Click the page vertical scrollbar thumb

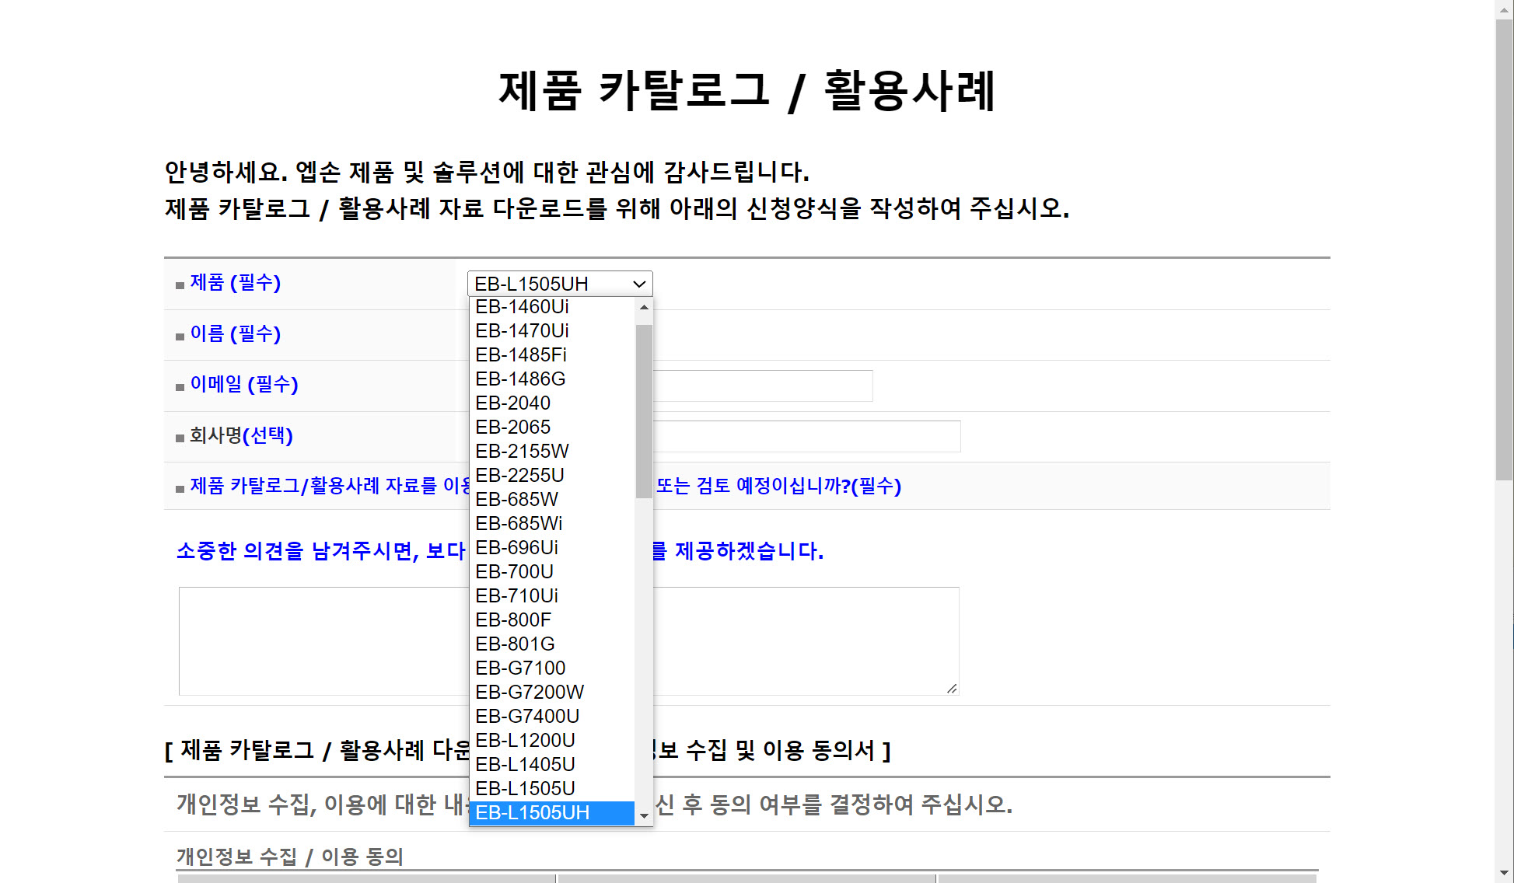1504,249
